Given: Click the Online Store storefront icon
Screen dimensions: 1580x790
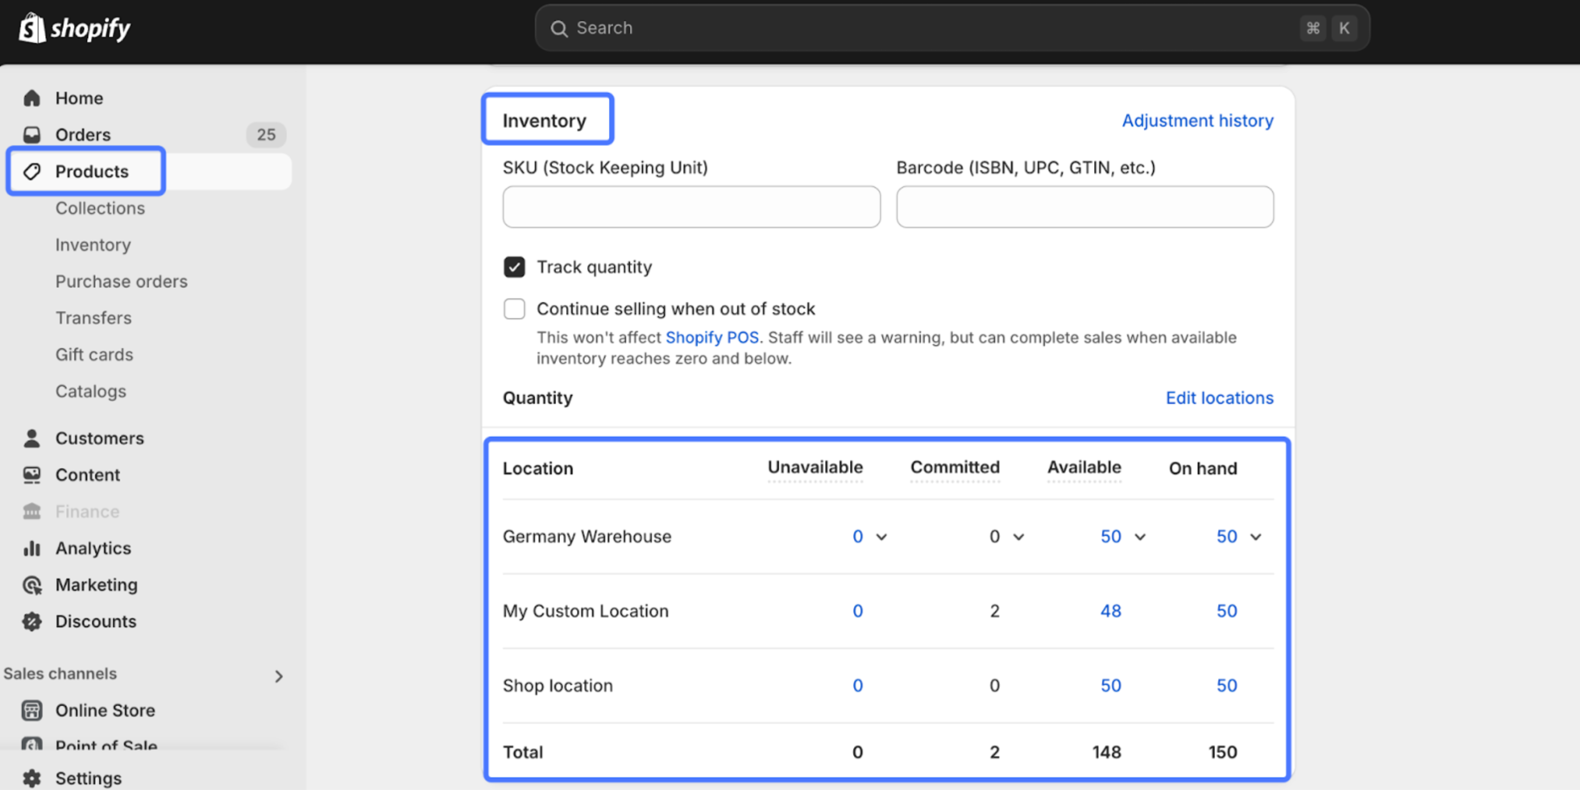Looking at the screenshot, I should click(32, 710).
